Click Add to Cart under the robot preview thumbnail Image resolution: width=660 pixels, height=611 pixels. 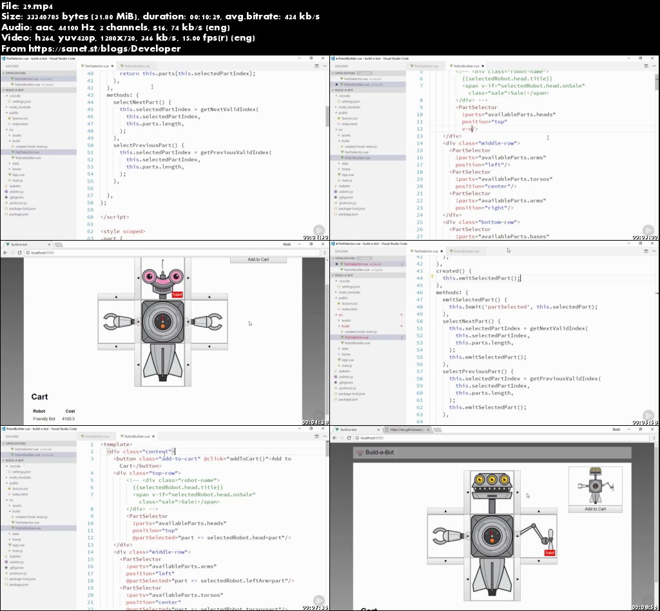595,509
